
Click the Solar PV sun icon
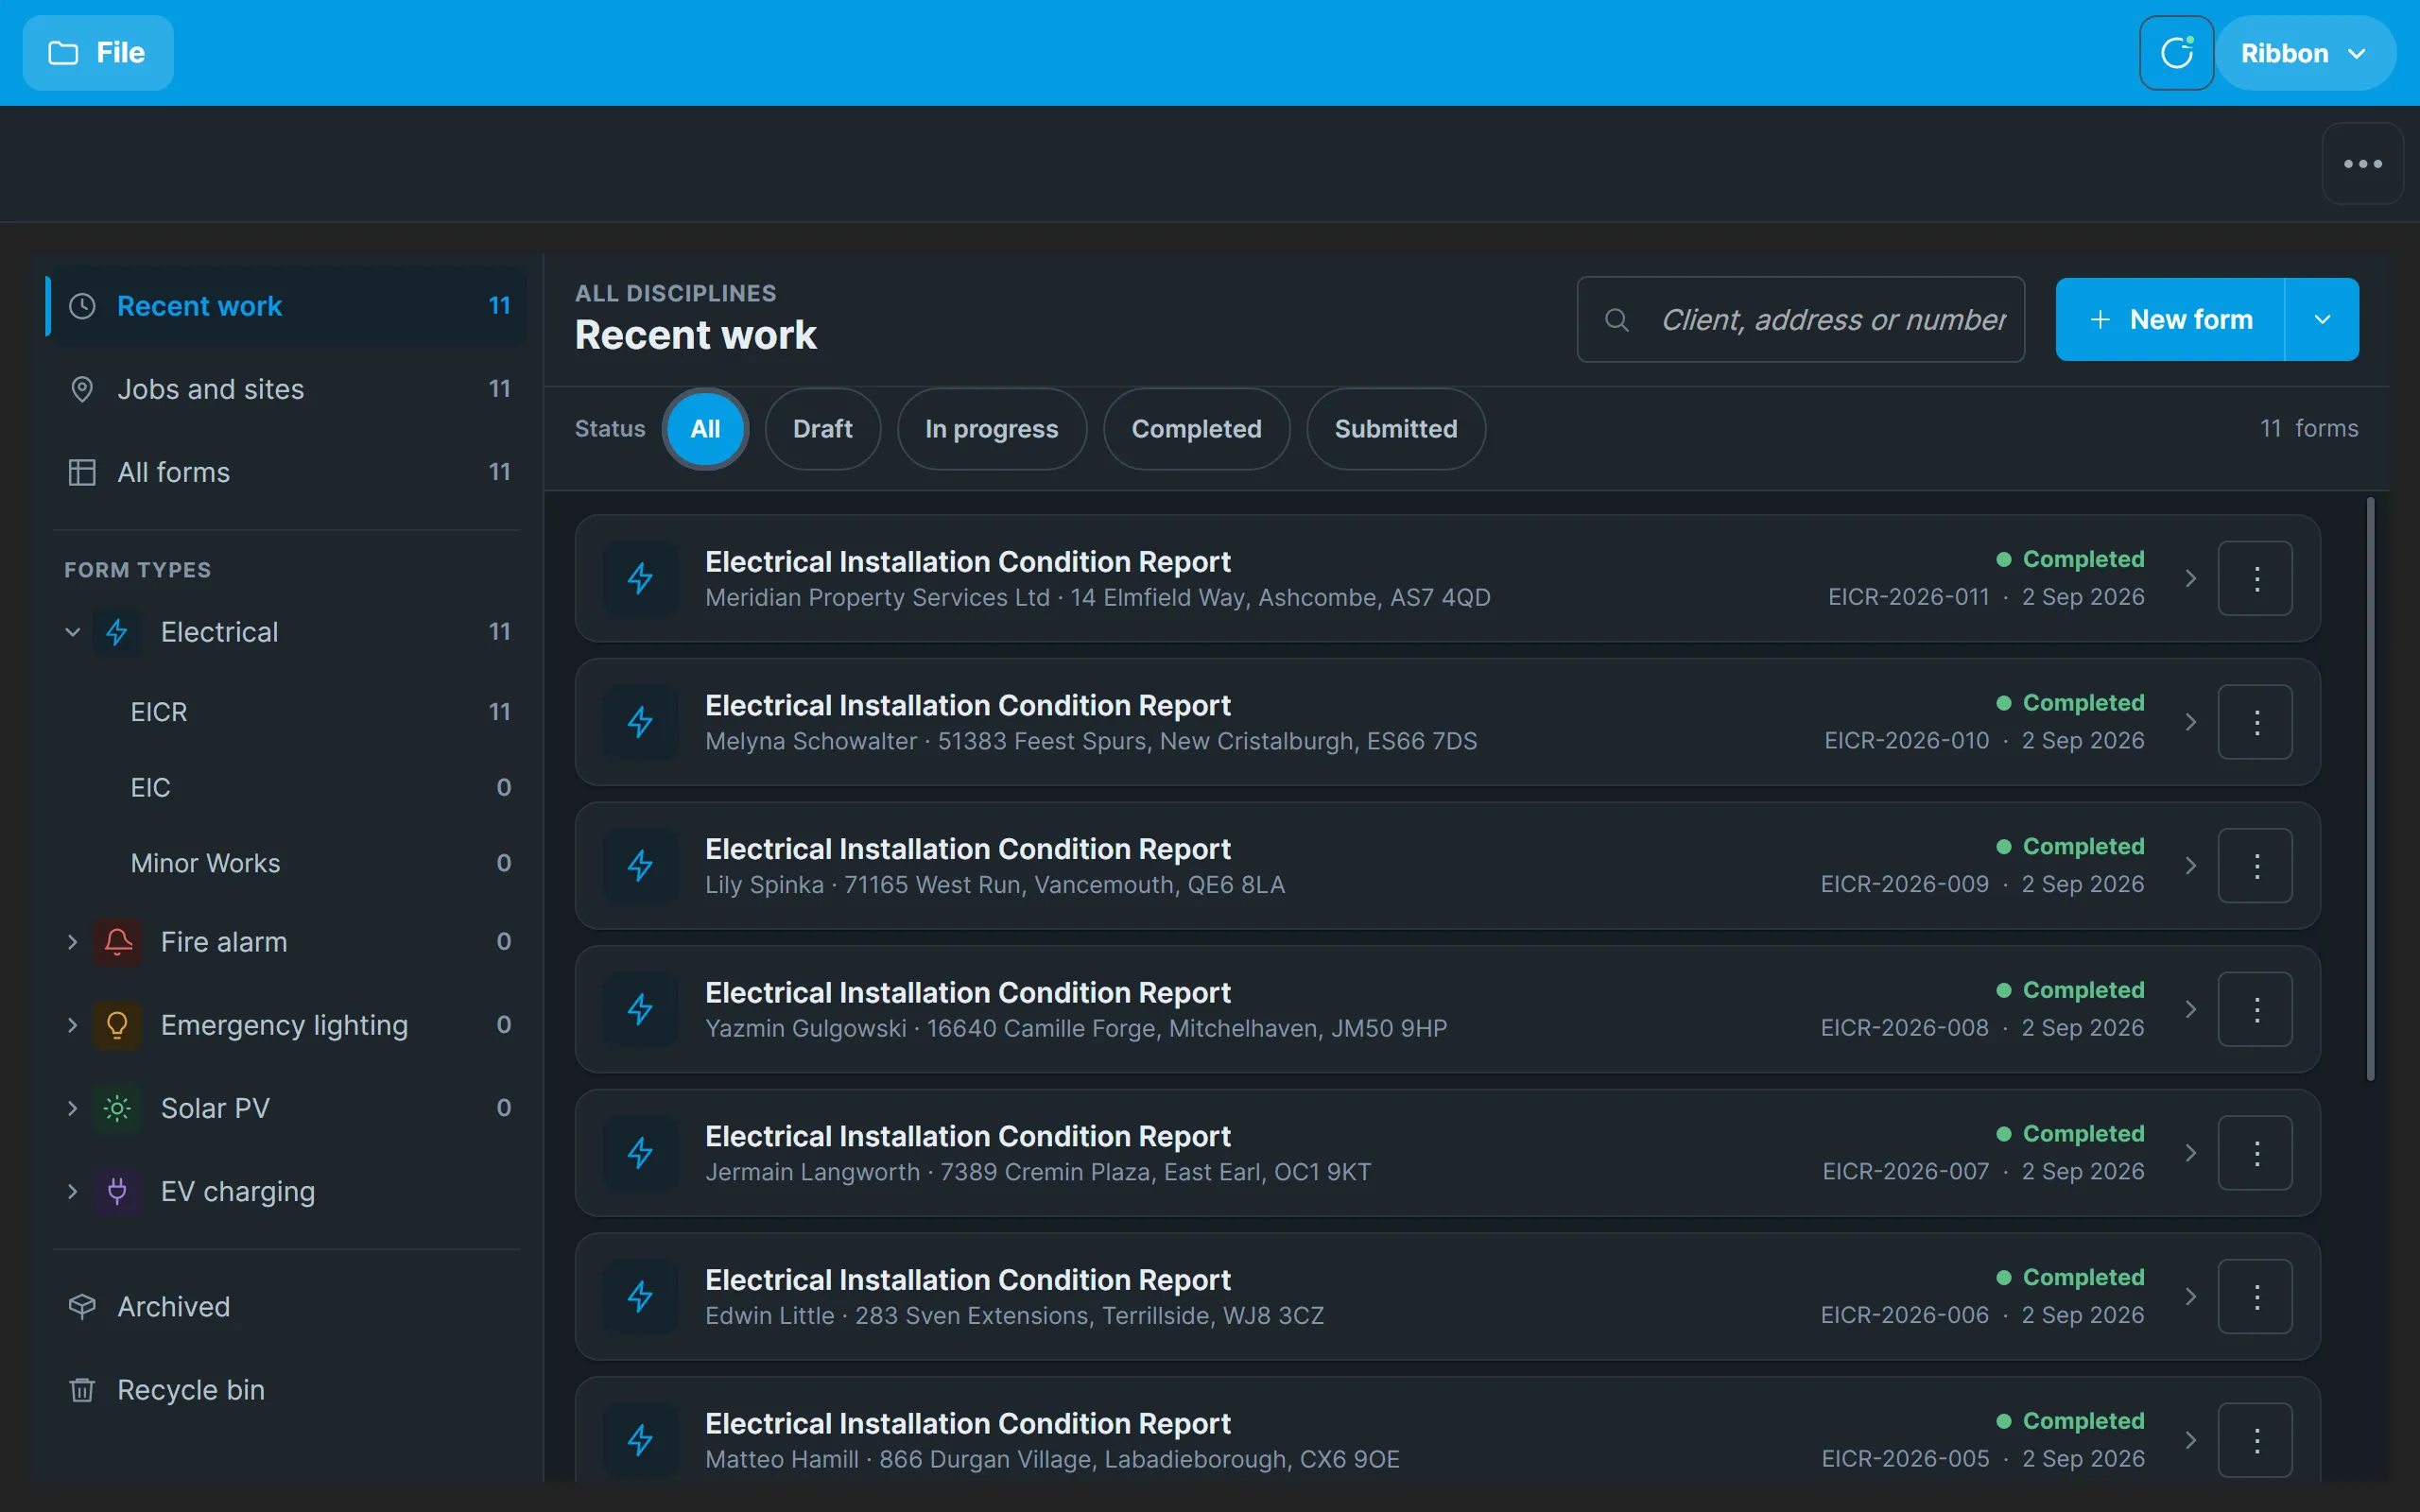coord(117,1108)
